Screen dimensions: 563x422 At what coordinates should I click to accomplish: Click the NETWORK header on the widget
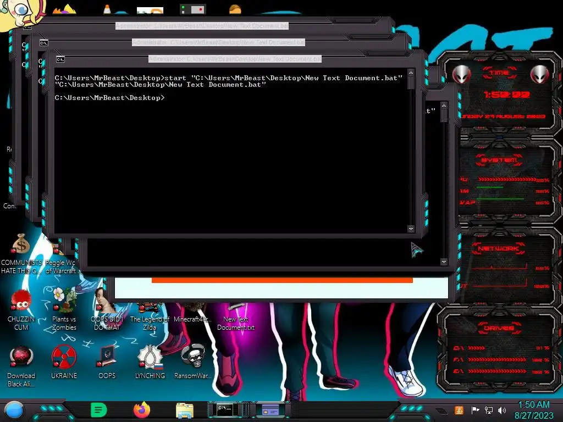point(498,248)
